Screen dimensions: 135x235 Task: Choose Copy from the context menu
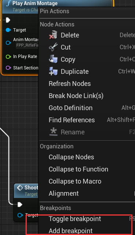(x=87, y=59)
